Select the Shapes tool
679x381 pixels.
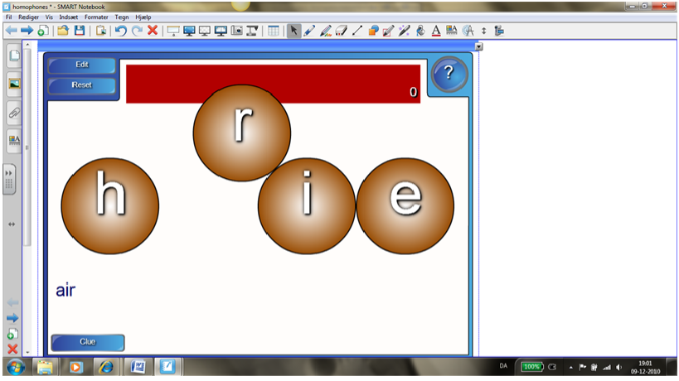373,31
